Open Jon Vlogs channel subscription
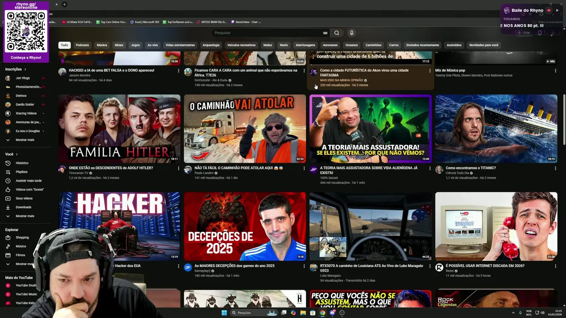566x318 pixels. pos(23,78)
